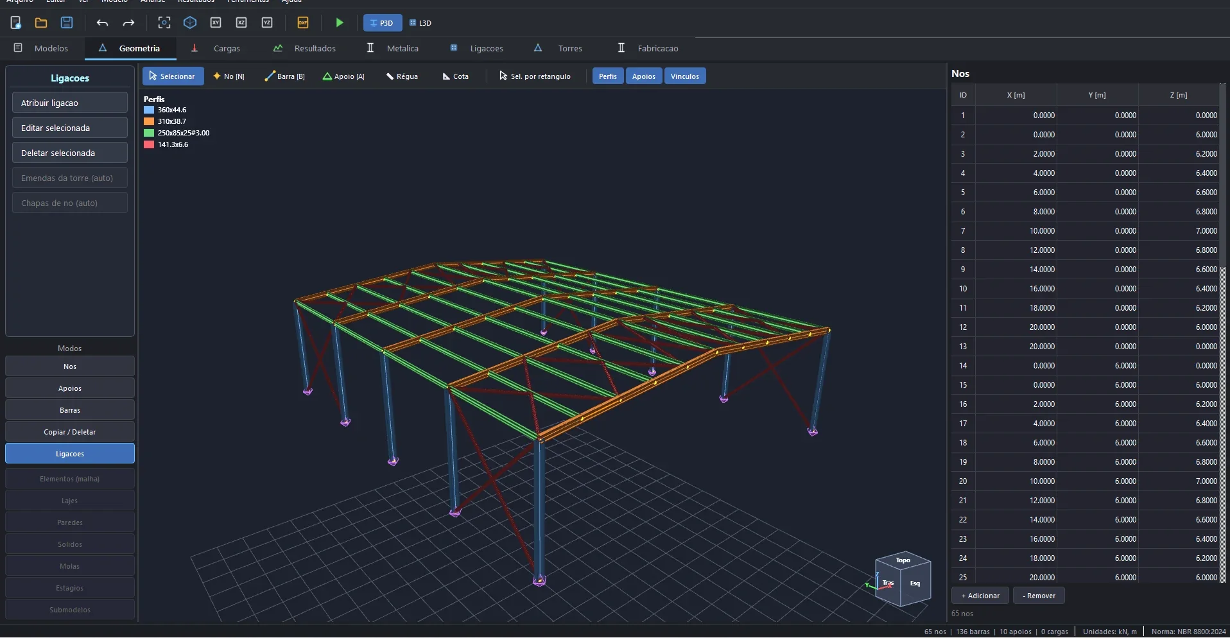Select the Barras mode
This screenshot has height=638, width=1230.
(70, 410)
